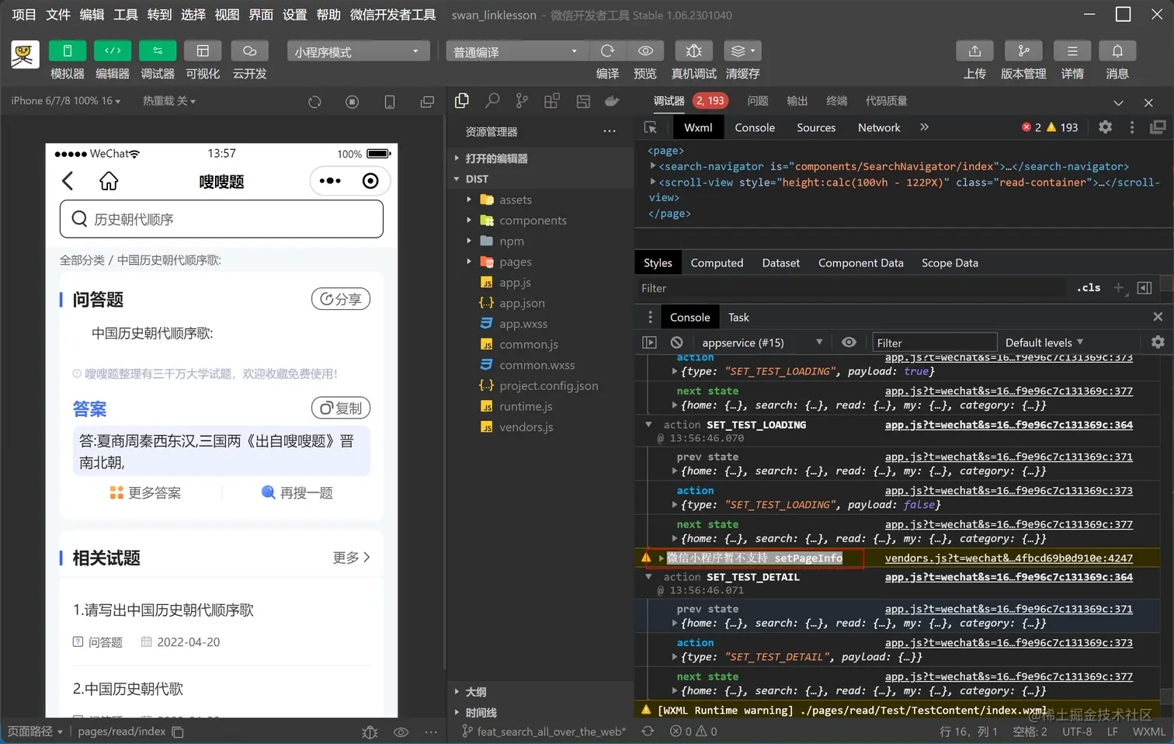Select the Sources devtools tab
This screenshot has width=1174, height=744.
pyautogui.click(x=816, y=127)
